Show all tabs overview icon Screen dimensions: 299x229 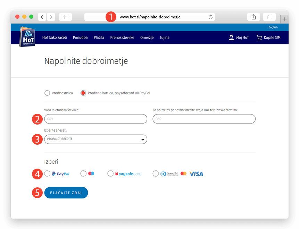pos(269,17)
